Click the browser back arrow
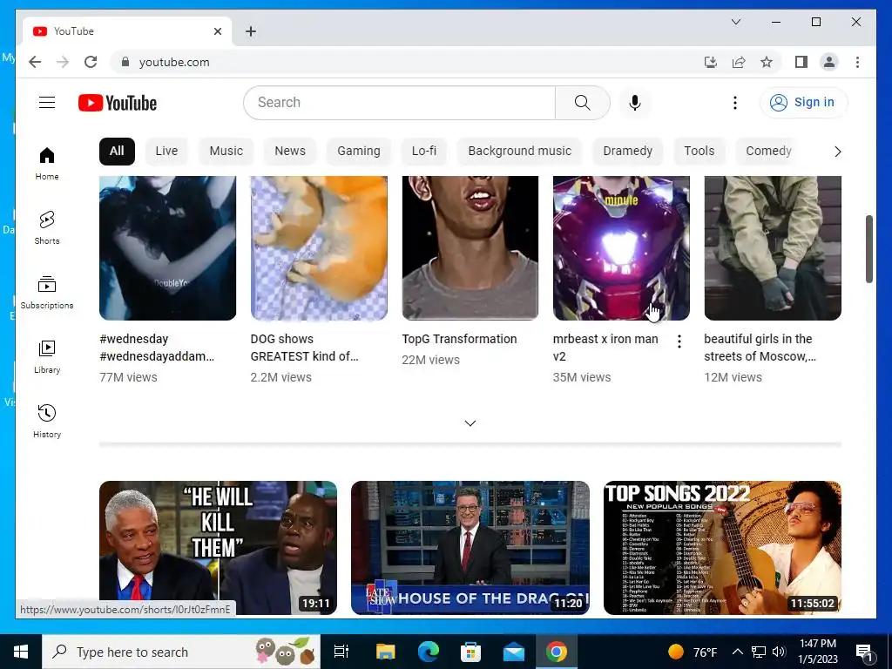 point(35,62)
